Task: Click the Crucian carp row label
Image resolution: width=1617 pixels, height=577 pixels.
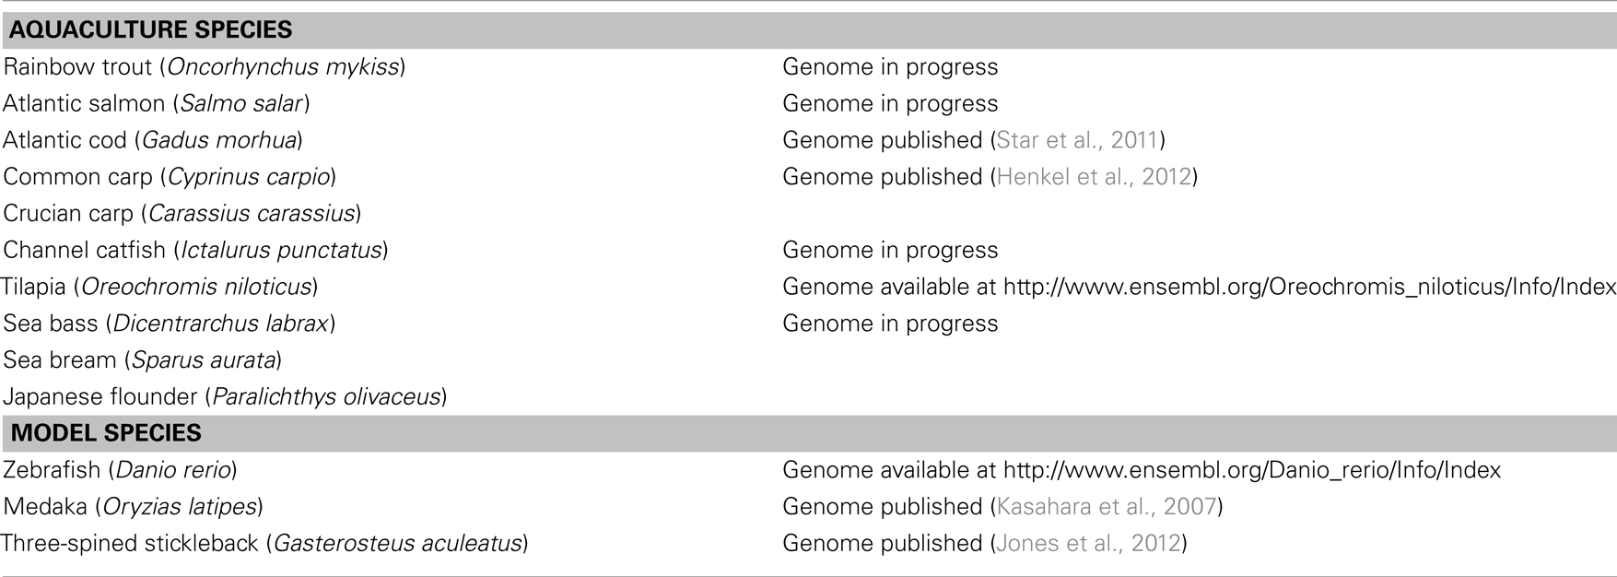Action: [182, 214]
